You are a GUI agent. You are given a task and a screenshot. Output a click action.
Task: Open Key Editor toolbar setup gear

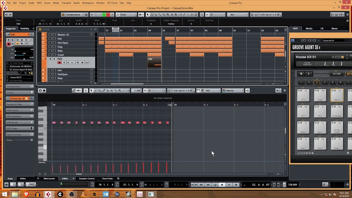click(x=285, y=90)
